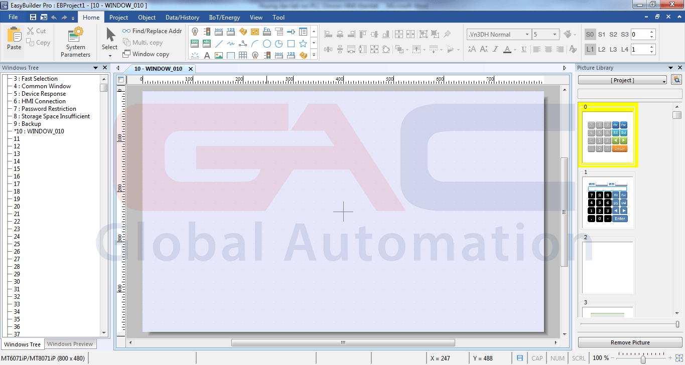Open the [ Project ] picture library dropdown

click(622, 80)
